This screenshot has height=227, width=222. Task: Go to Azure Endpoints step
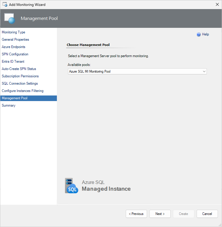point(13,47)
